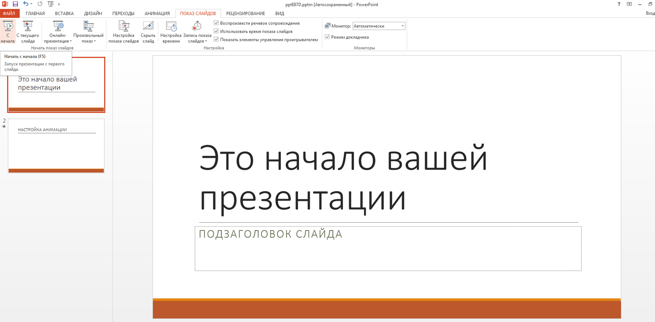
Task: Disable Режим докладчика checkbox
Action: pos(327,37)
